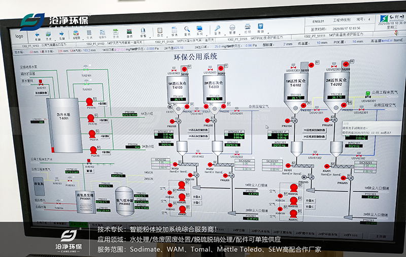Open 2#活性炭控制参数 button
Screen dimensions: 406x257
pyautogui.click(x=315, y=136)
